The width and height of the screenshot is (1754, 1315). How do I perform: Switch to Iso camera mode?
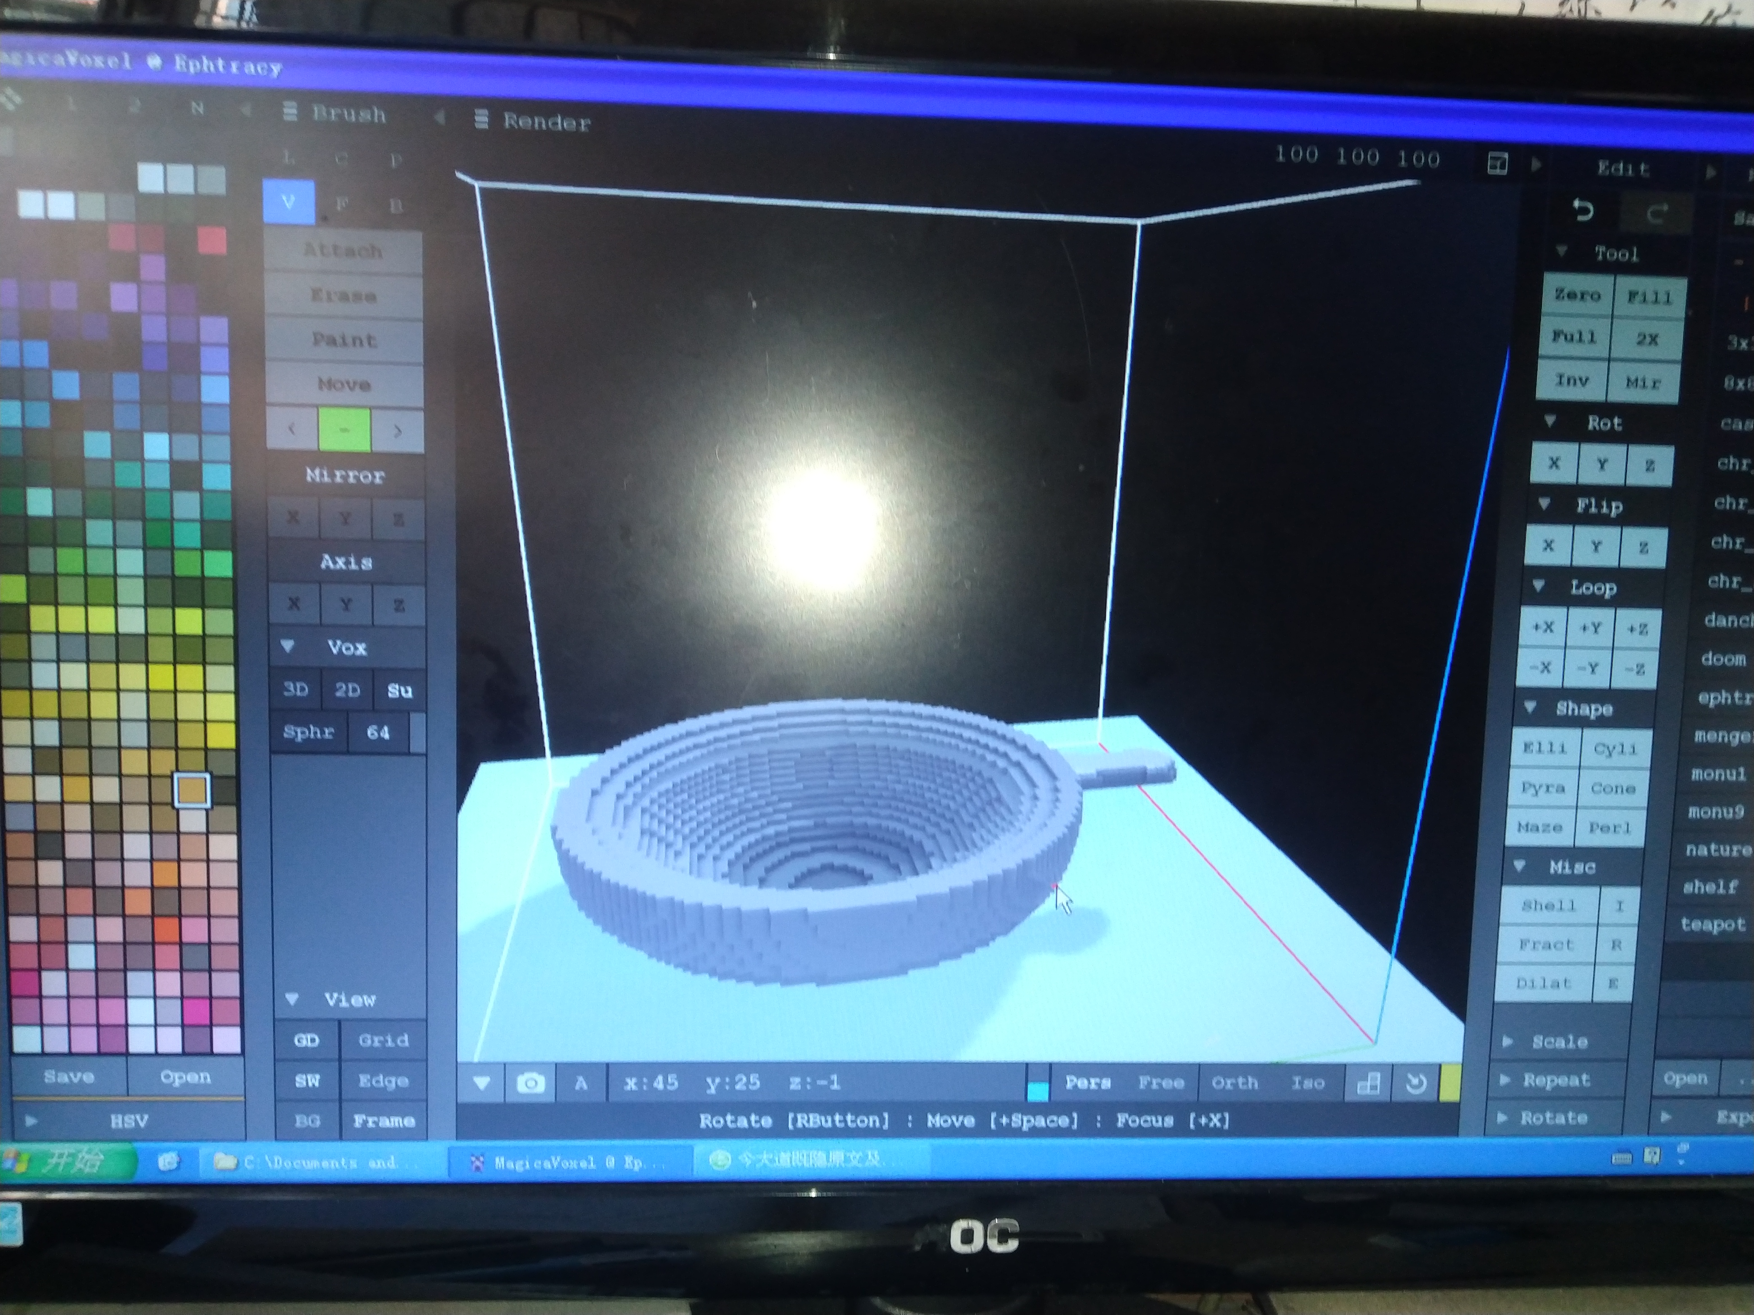tap(1307, 1084)
